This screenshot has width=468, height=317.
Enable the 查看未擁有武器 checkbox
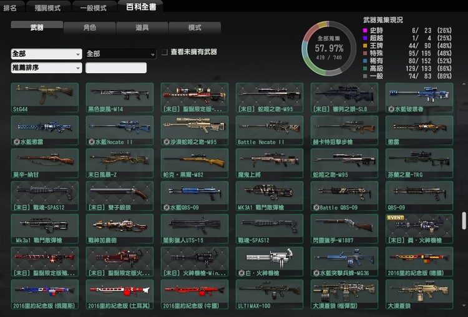tap(164, 53)
